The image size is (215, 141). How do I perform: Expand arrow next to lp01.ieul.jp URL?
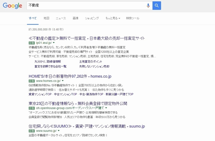coord(54,43)
